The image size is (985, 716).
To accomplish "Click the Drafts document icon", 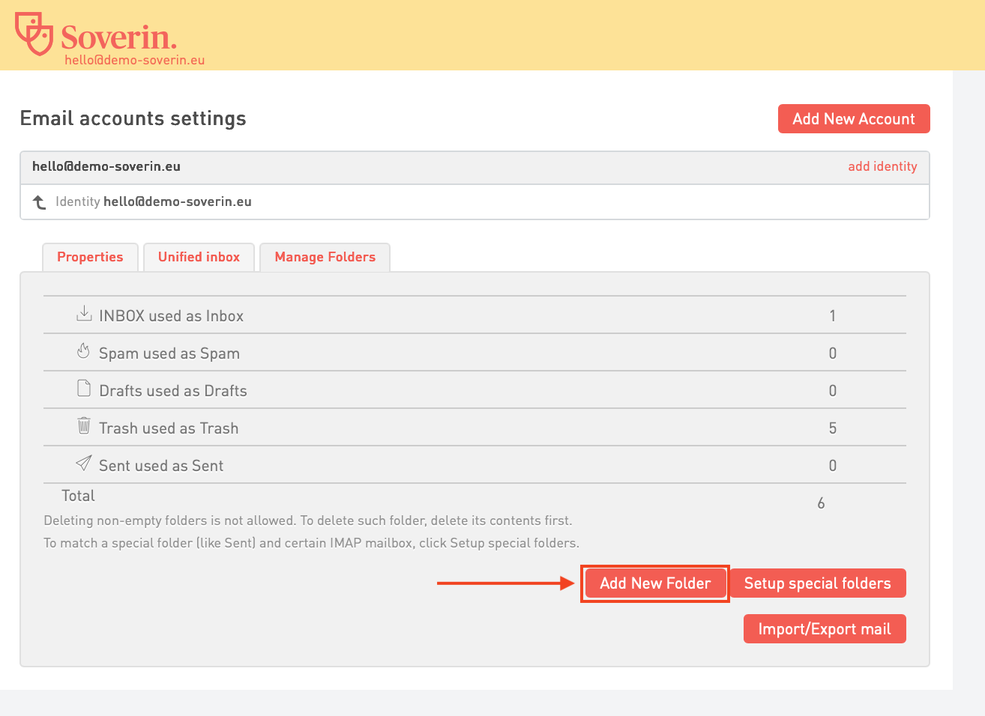I will coord(84,389).
